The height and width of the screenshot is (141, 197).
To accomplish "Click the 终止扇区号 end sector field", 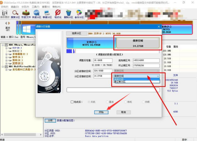I will pos(146,66).
